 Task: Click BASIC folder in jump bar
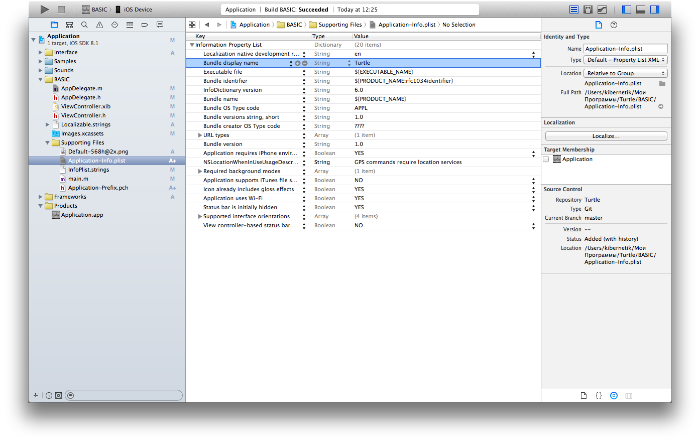coord(290,25)
